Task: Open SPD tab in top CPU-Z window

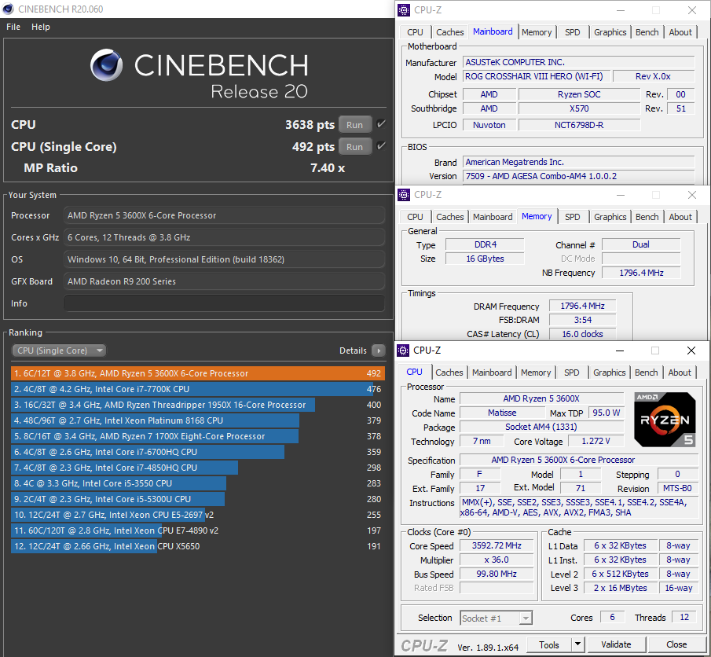Action: pos(572,32)
